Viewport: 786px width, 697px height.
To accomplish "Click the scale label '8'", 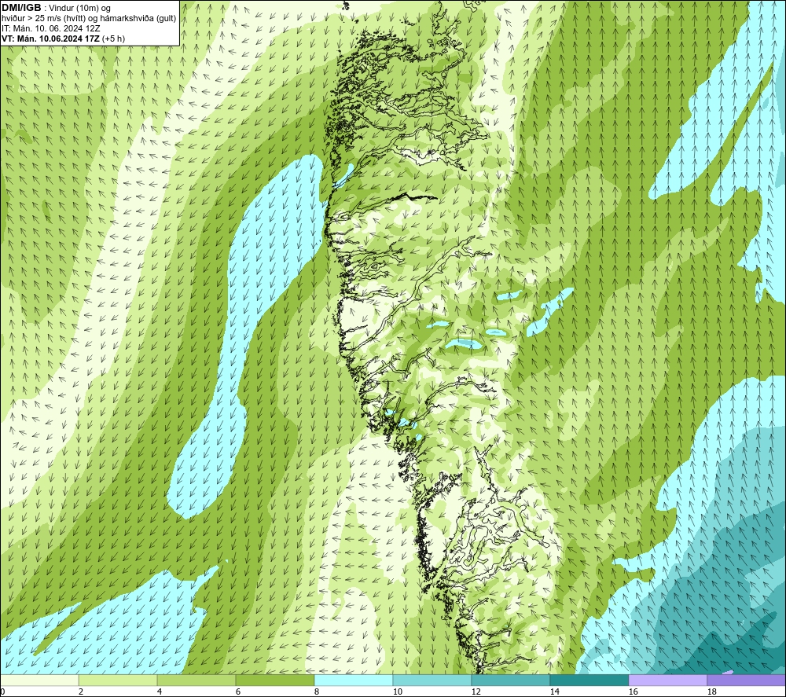I will coord(316,692).
